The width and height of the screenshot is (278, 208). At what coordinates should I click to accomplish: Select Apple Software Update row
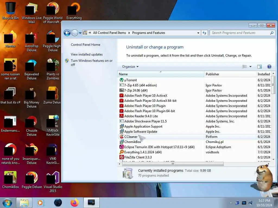pyautogui.click(x=194, y=131)
